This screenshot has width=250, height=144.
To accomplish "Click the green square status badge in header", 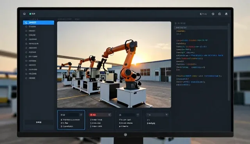I will coord(30,14).
